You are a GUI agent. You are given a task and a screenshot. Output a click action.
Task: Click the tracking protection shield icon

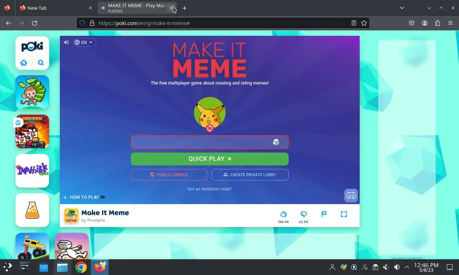tap(82, 23)
